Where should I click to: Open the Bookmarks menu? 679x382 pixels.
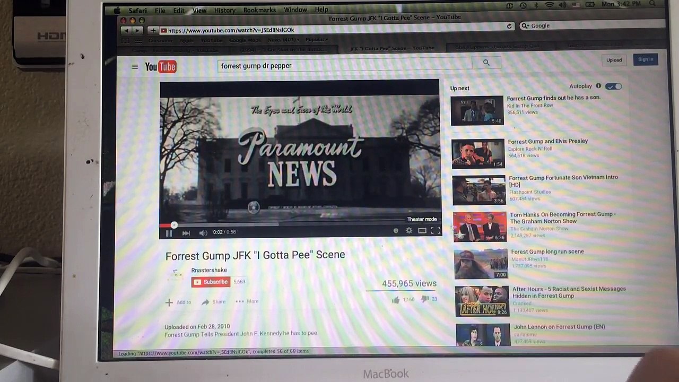[259, 10]
